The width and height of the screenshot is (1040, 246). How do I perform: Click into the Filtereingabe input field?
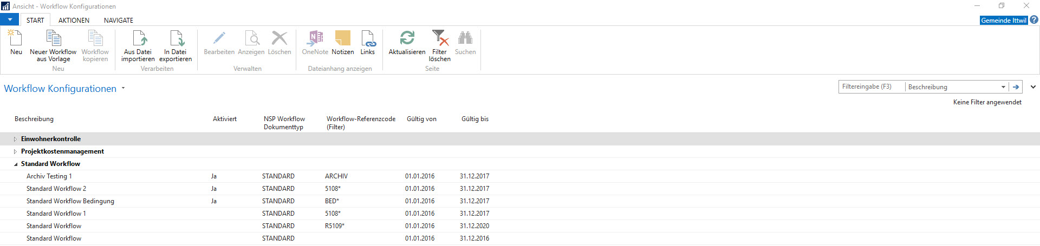872,87
